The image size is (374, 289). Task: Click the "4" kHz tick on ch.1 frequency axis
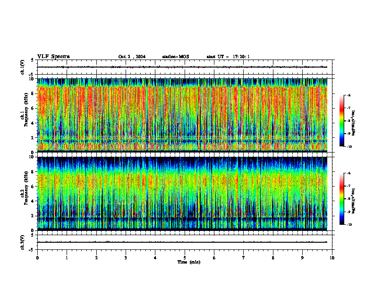click(x=33, y=123)
